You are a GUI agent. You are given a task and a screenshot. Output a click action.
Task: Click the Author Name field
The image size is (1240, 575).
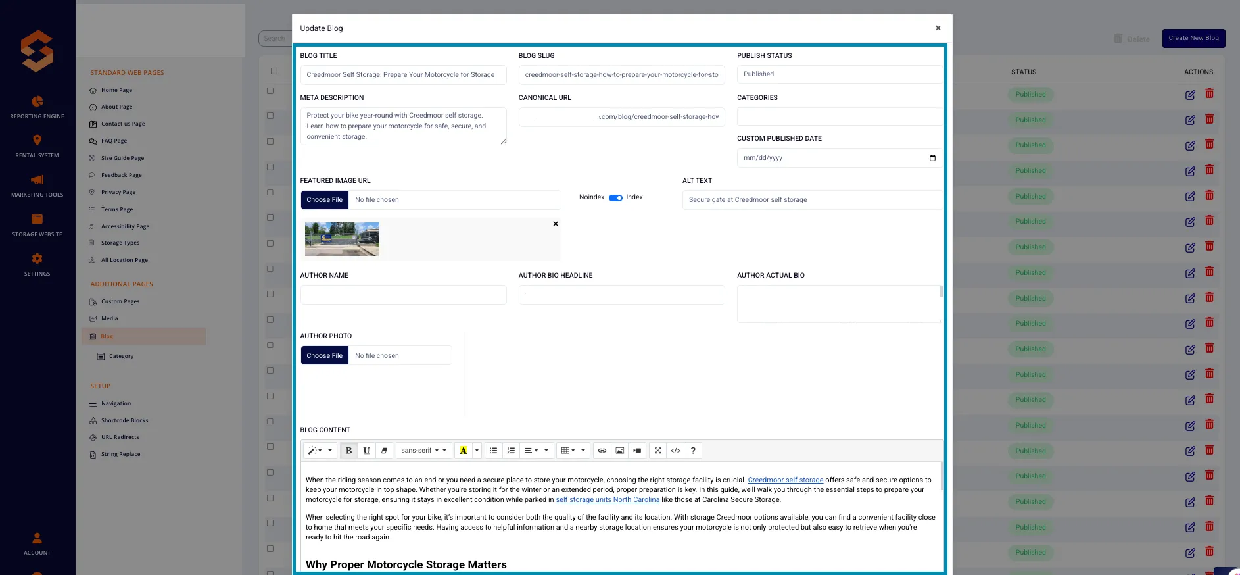(x=403, y=295)
